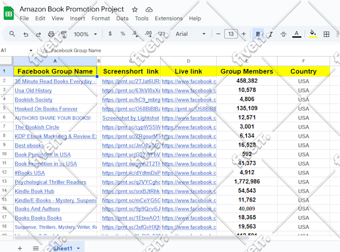This screenshot has width=340, height=252.
Task: Select column A header
Action: (x=55, y=61)
